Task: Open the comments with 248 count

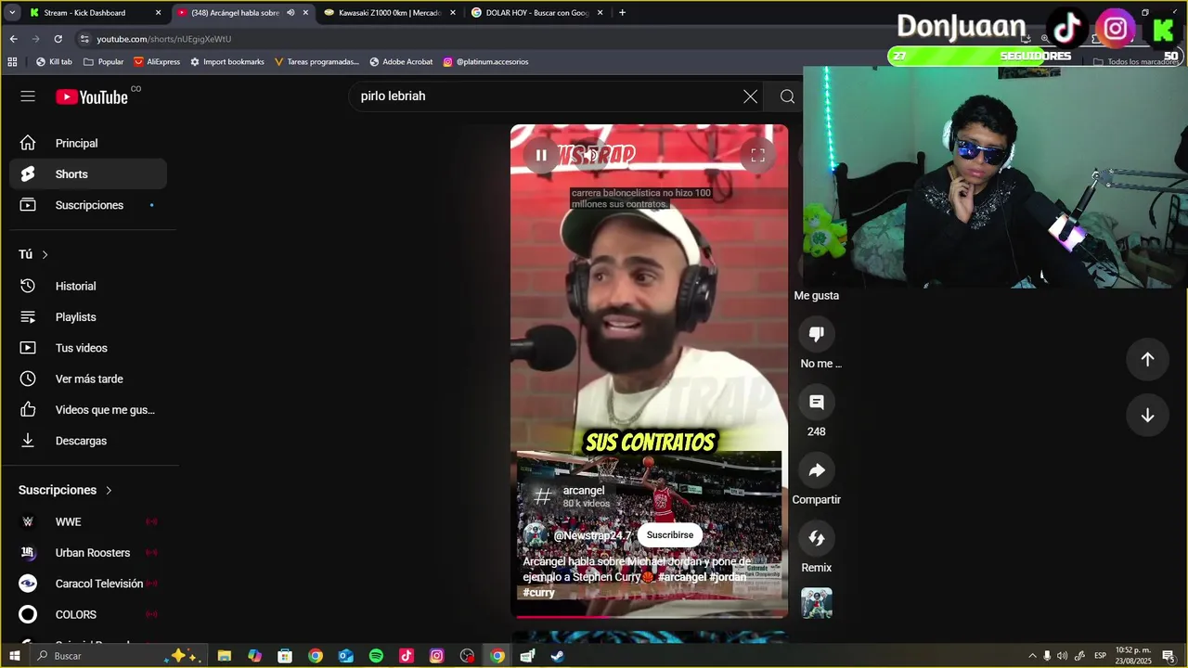Action: point(817,402)
